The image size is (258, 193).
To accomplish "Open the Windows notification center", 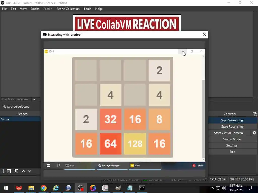I will click(x=250, y=188).
